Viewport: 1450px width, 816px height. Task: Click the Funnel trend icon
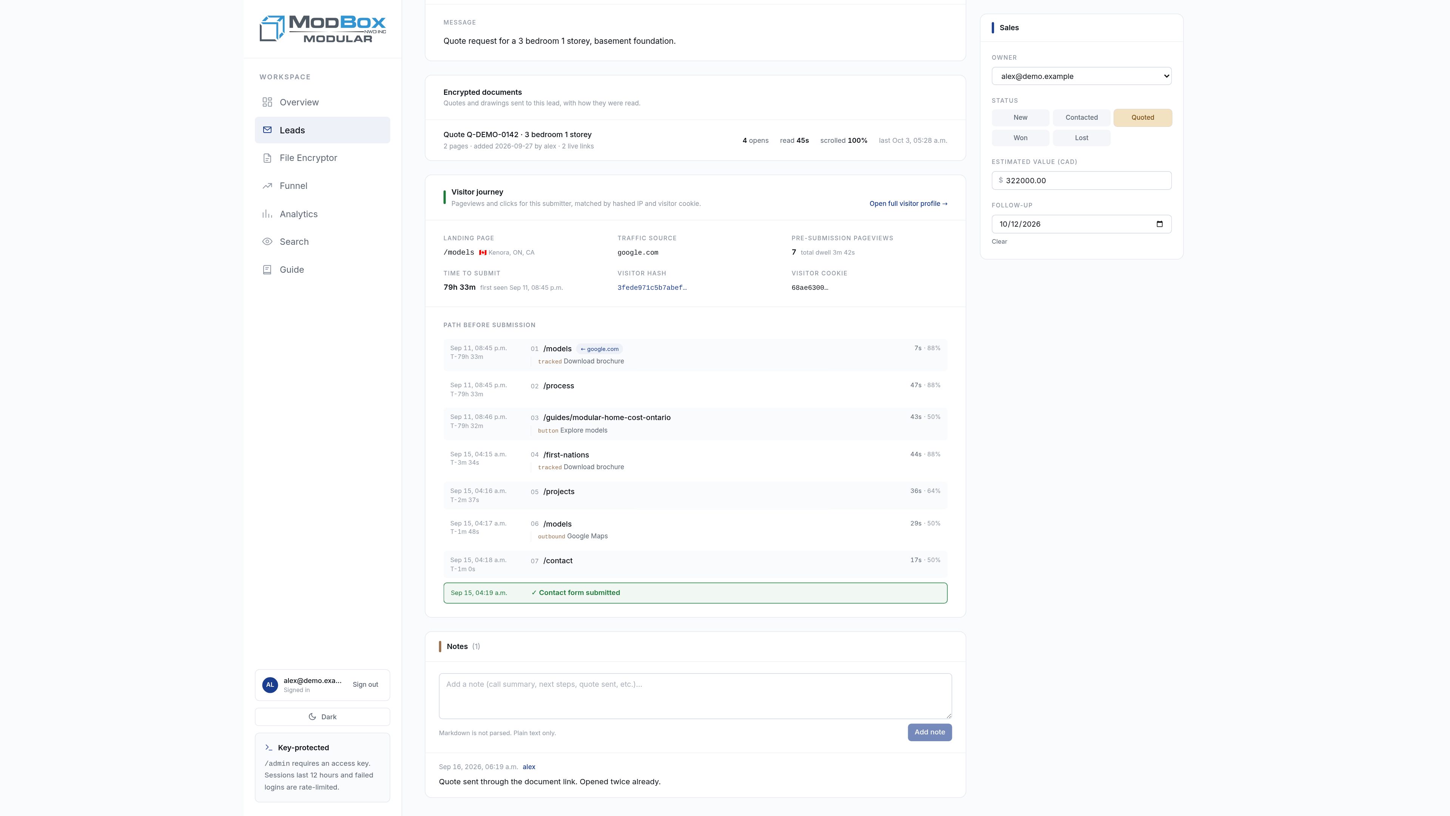coord(267,186)
